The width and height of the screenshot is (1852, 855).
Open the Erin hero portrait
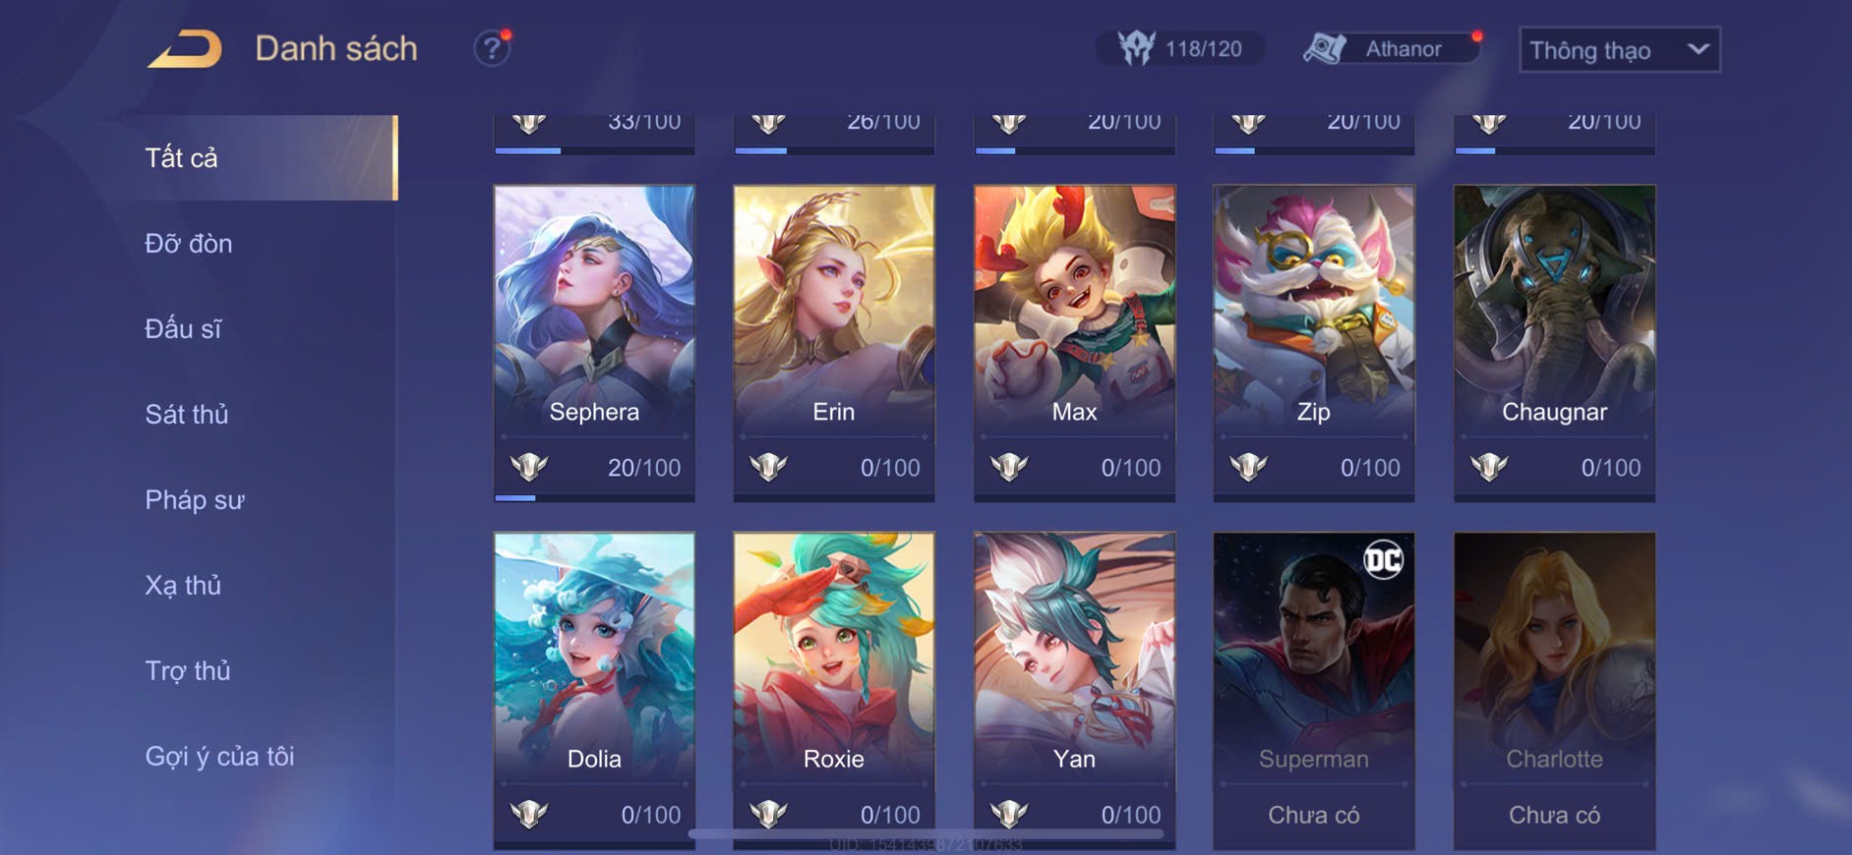[x=834, y=310]
